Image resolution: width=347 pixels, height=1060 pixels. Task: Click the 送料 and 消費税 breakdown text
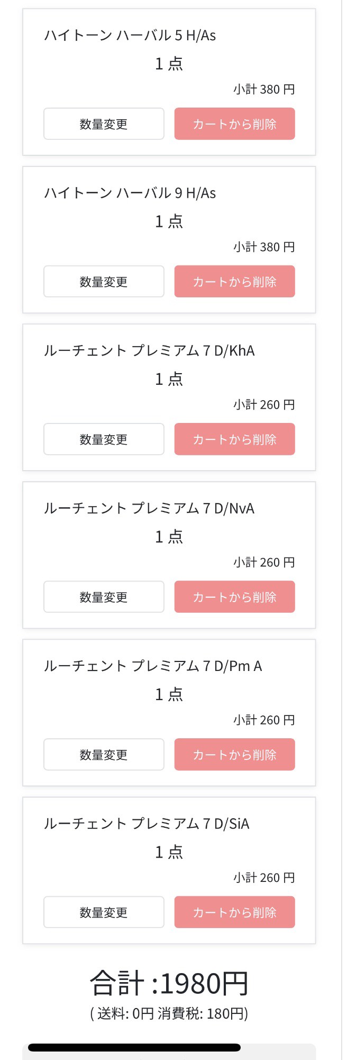coord(169,1014)
